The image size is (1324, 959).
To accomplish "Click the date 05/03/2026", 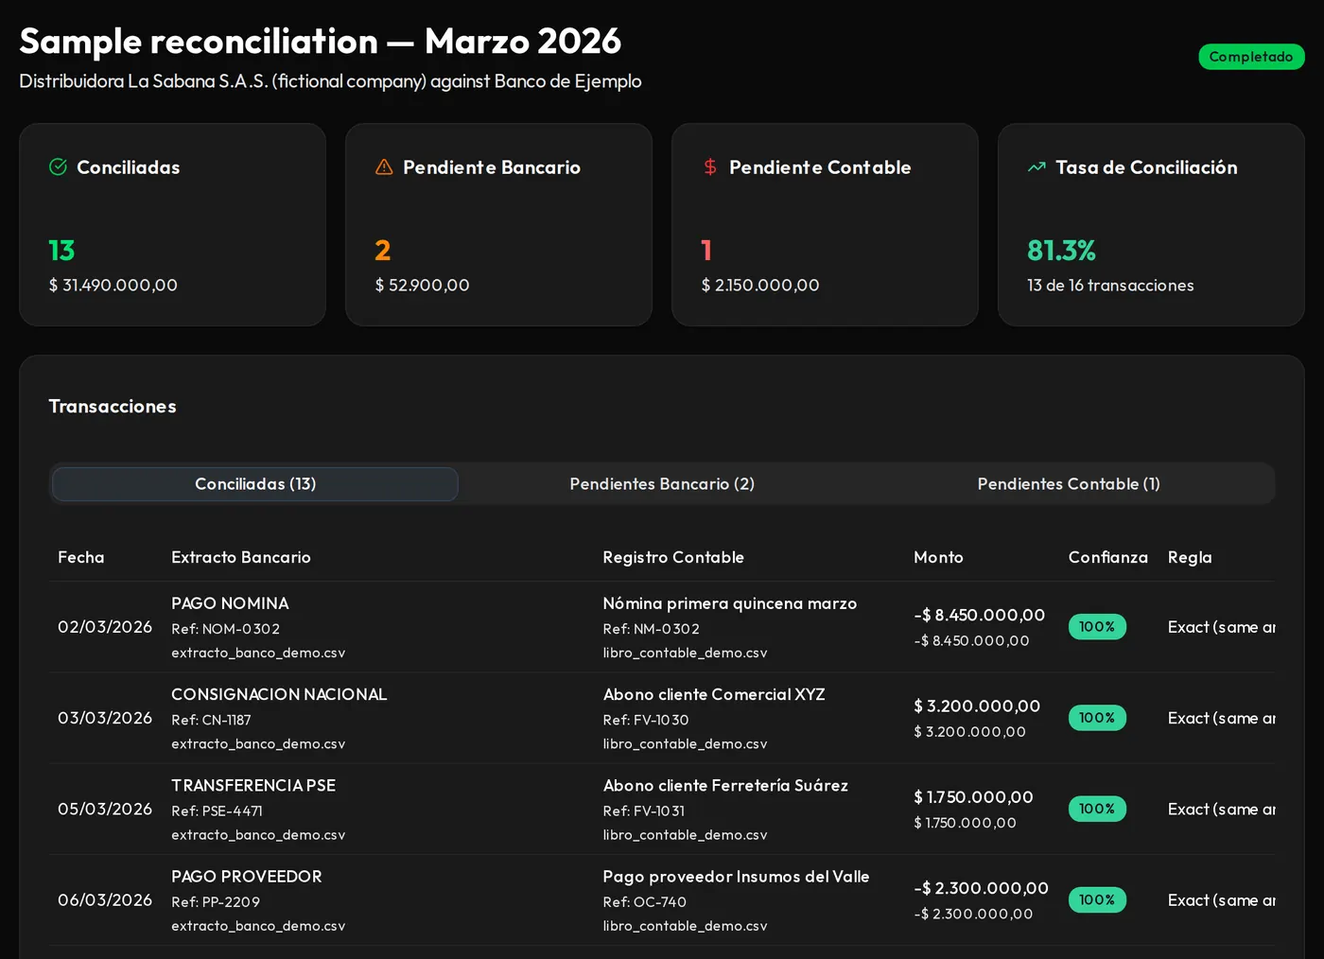I will pyautogui.click(x=105, y=810).
